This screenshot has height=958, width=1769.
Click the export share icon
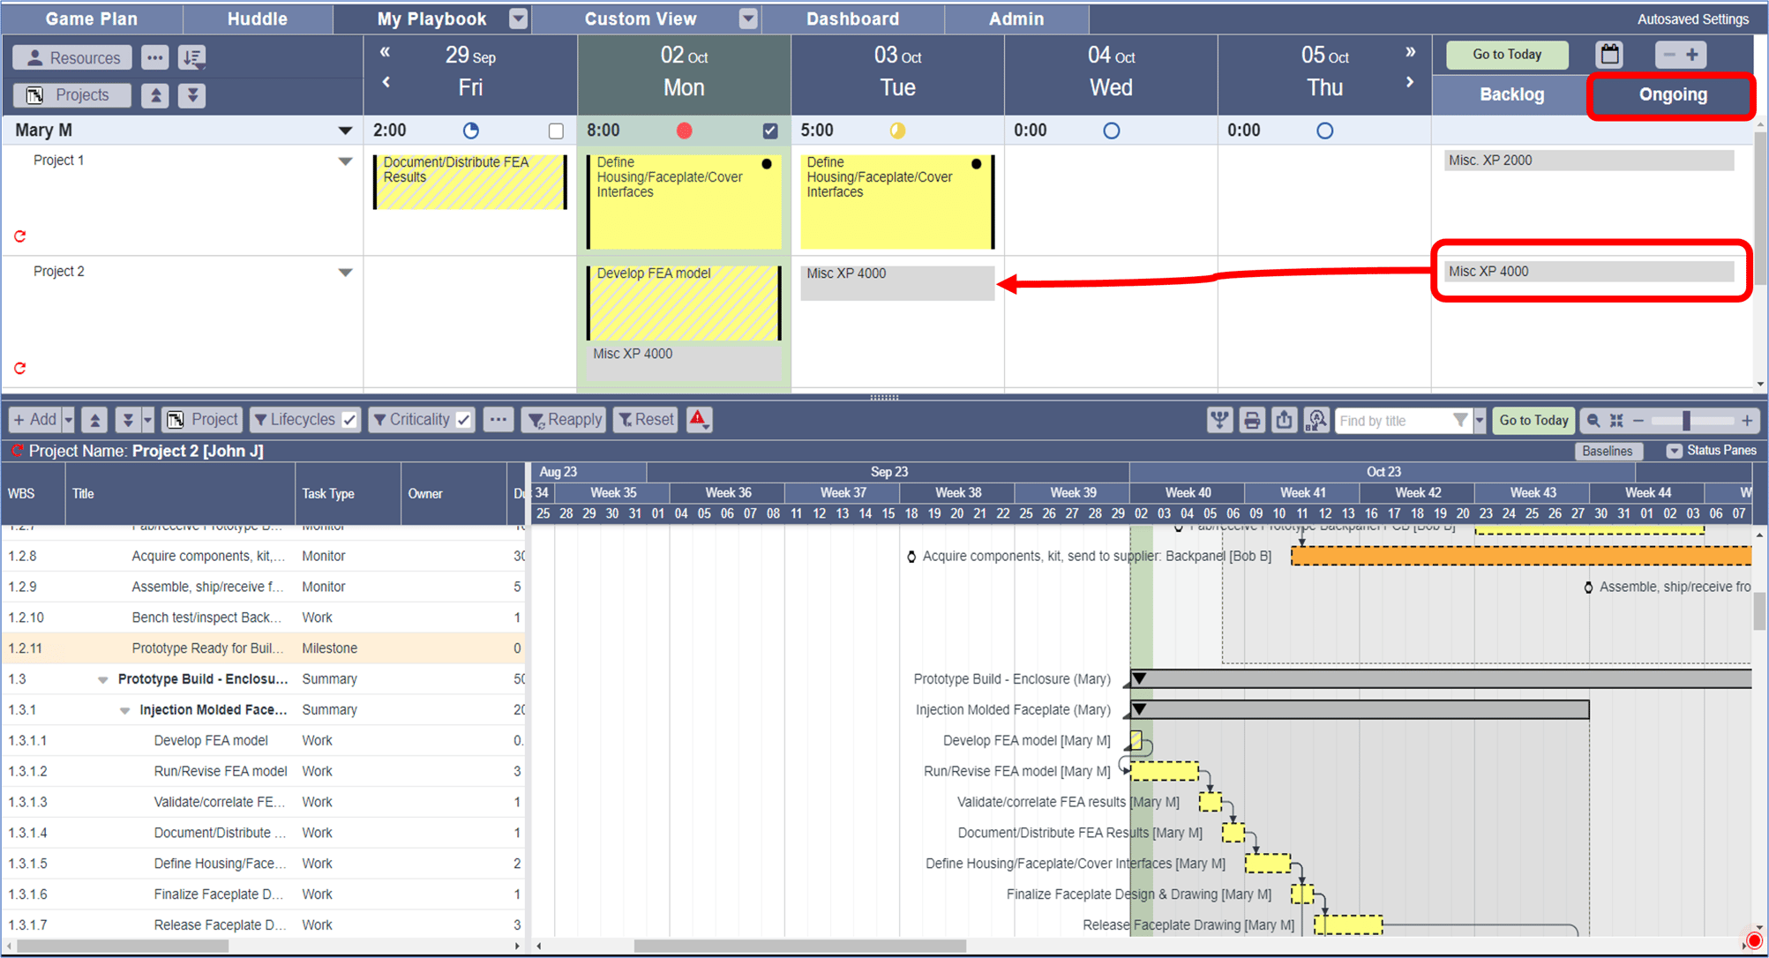pyautogui.click(x=1284, y=421)
